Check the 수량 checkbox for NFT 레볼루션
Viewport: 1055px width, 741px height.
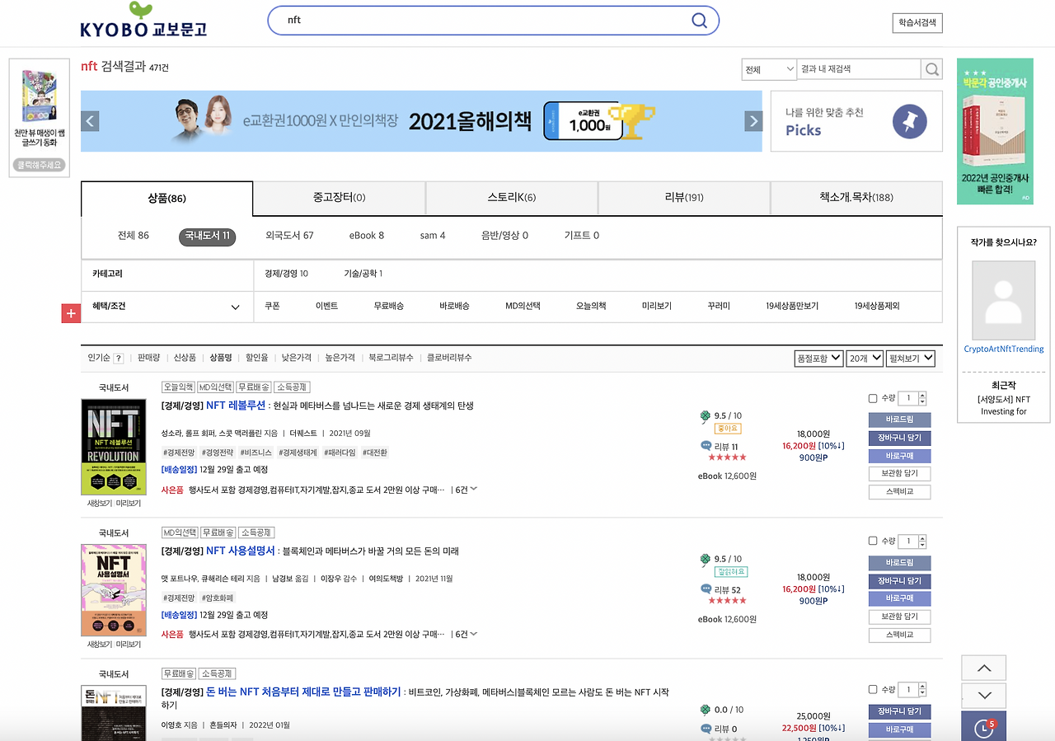(x=873, y=398)
